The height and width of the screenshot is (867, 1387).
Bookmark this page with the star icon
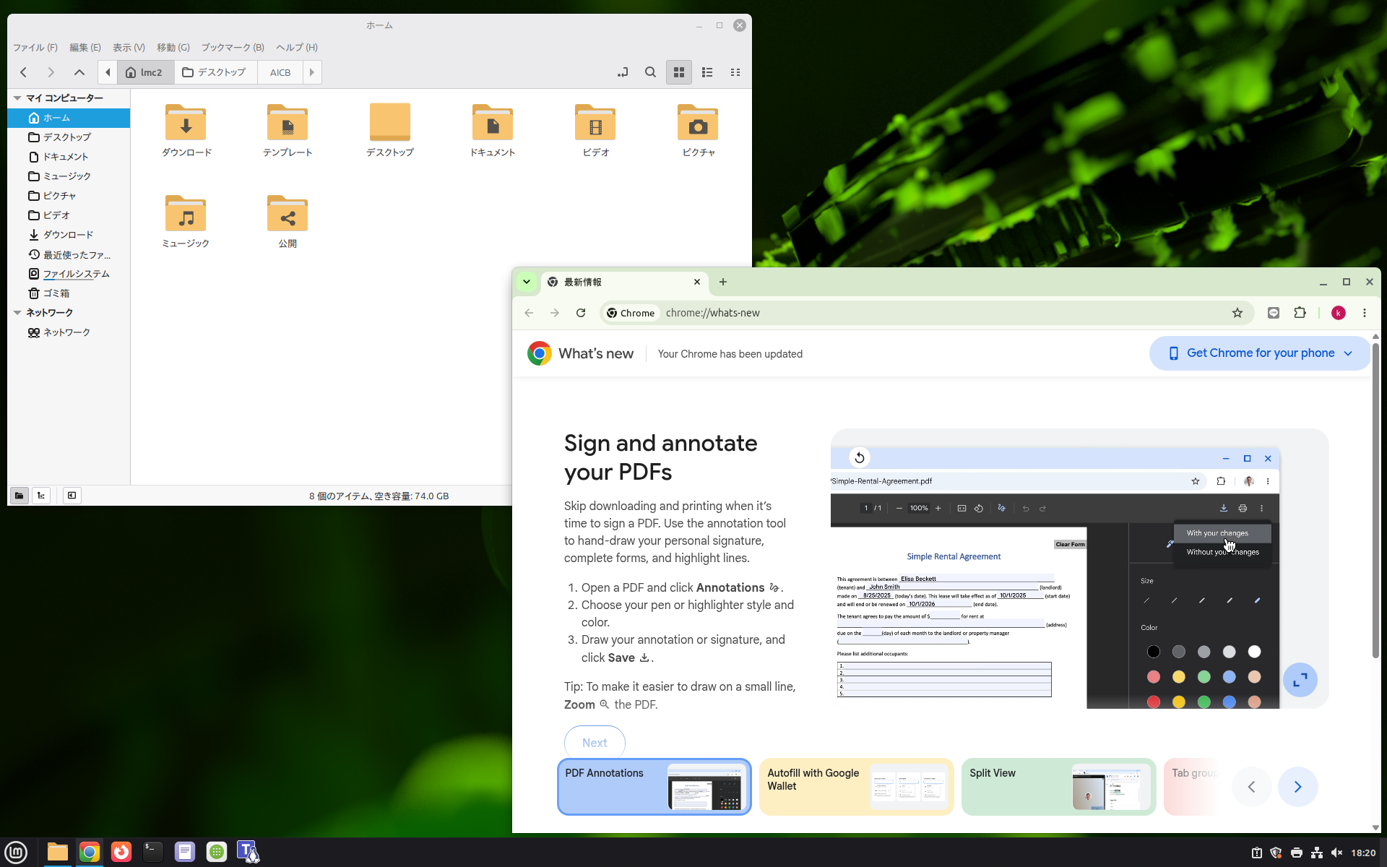click(1237, 313)
